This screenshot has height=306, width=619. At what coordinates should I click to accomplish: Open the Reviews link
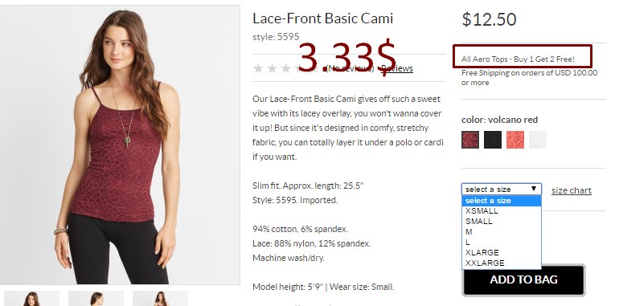[x=397, y=68]
